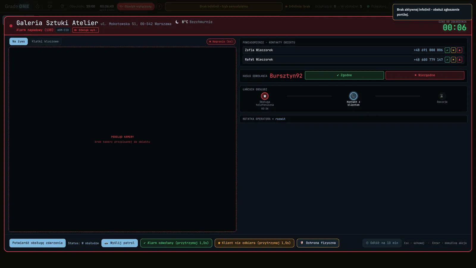Mark the password as Zgodne

[344, 75]
